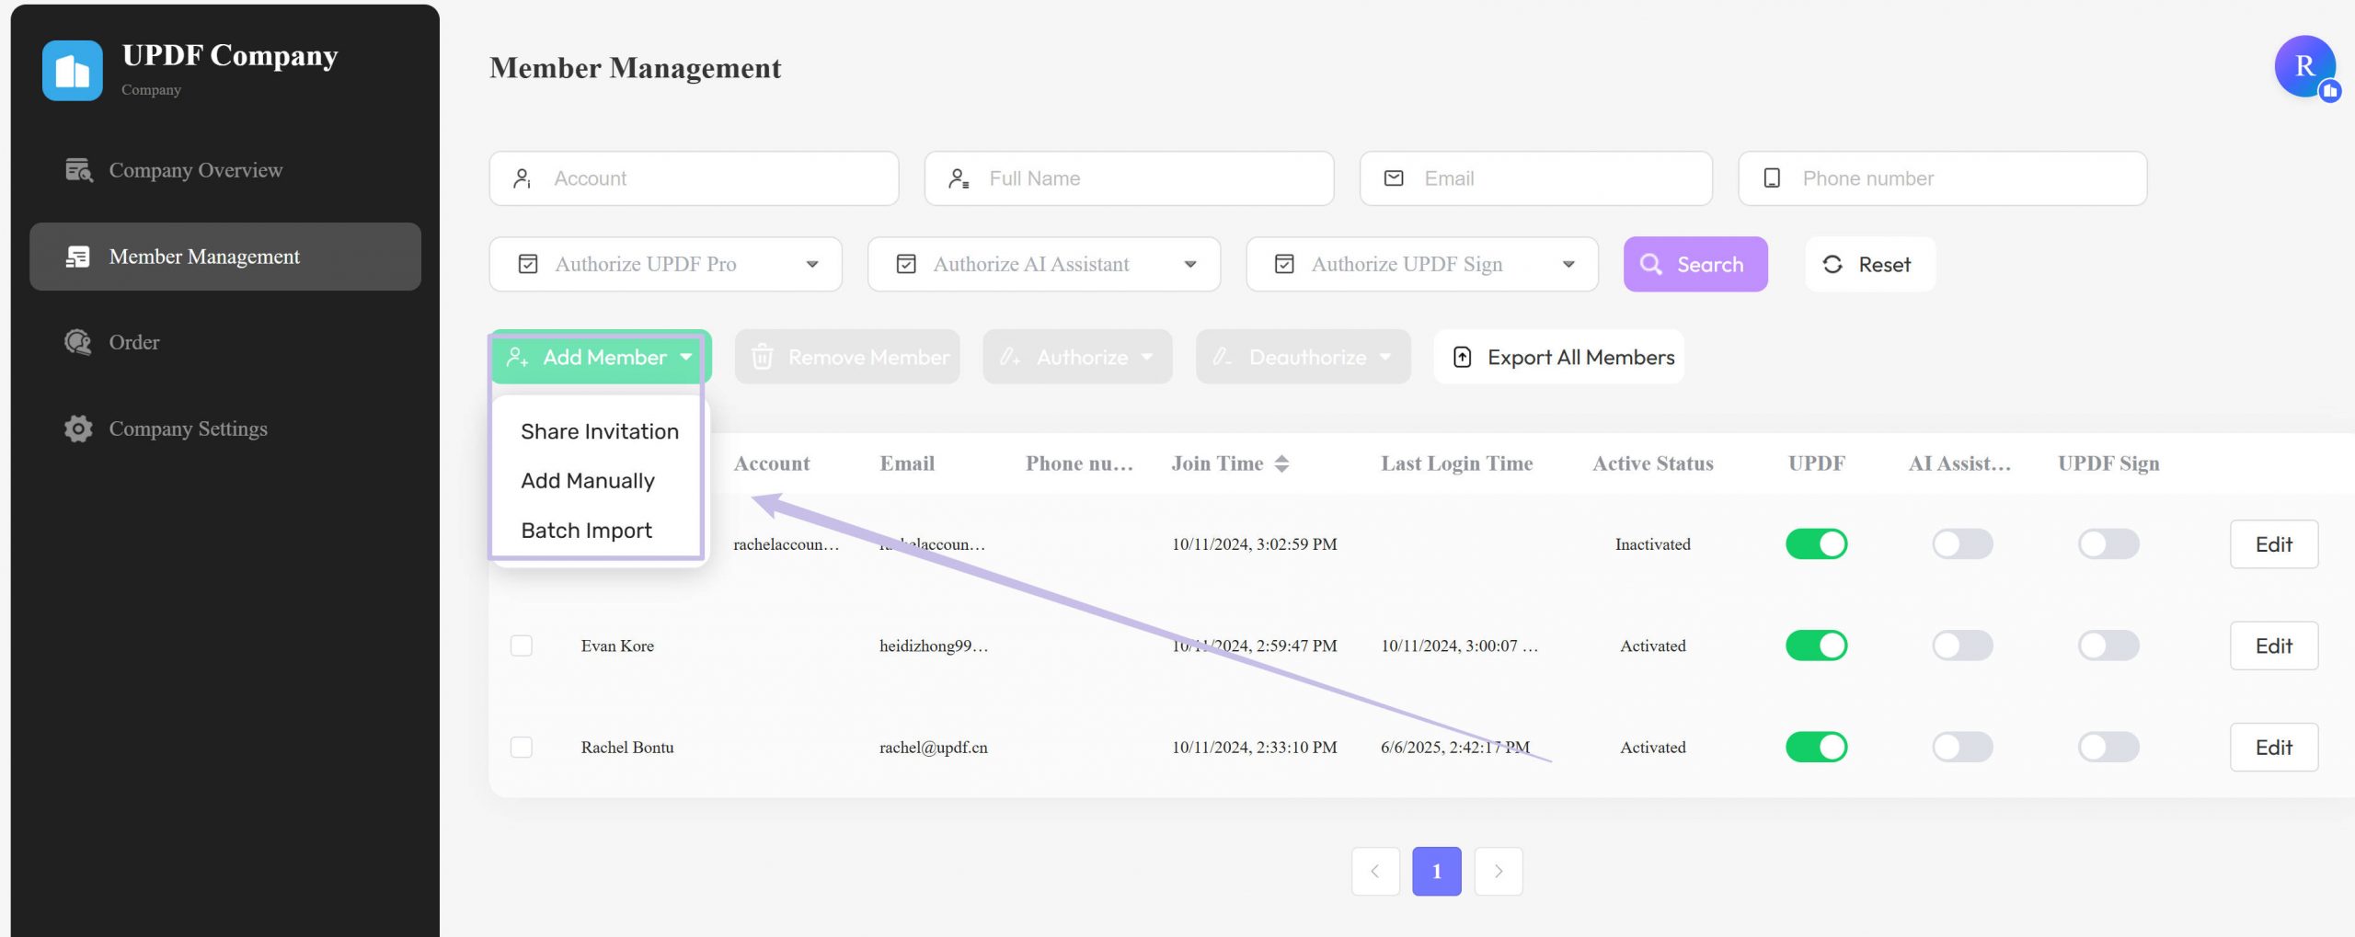The width and height of the screenshot is (2355, 937).
Task: Click the Order sidebar icon
Action: point(78,342)
